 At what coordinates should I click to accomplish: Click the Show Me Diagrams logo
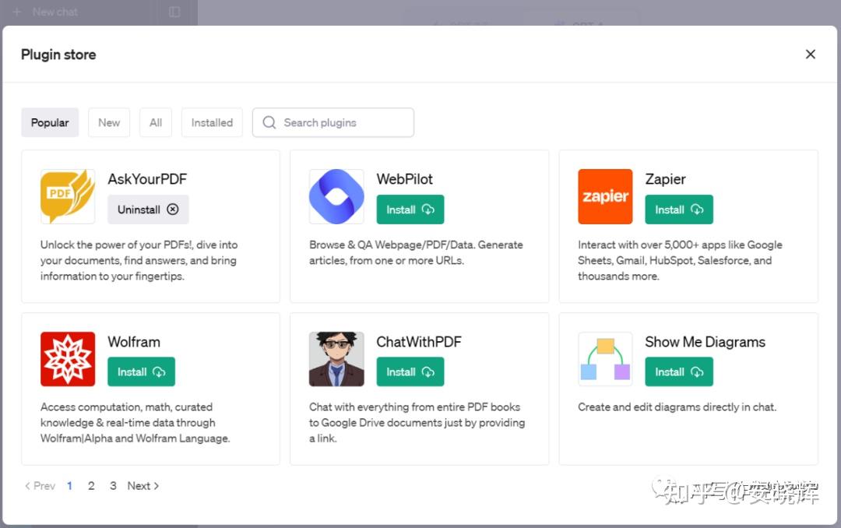(x=605, y=359)
